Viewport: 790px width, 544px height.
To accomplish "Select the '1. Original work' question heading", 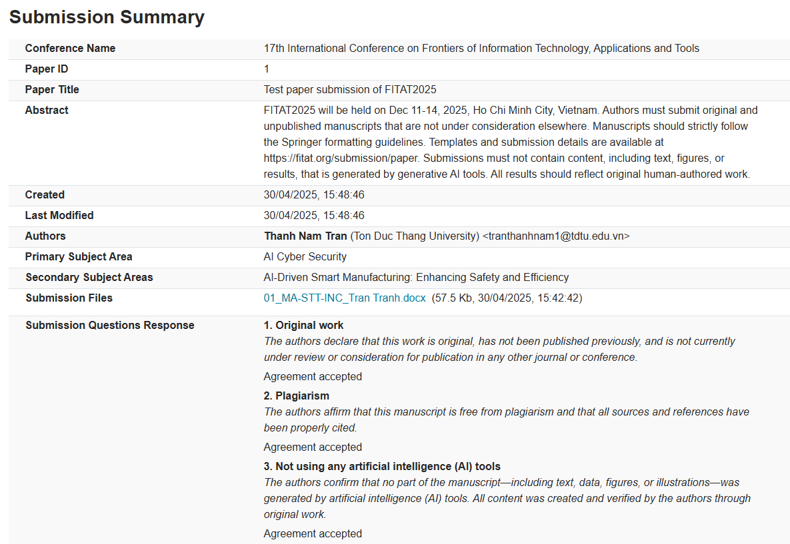I will tap(303, 325).
